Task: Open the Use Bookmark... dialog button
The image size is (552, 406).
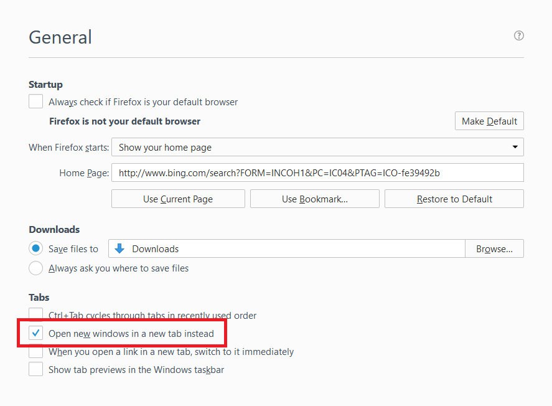Action: click(314, 199)
